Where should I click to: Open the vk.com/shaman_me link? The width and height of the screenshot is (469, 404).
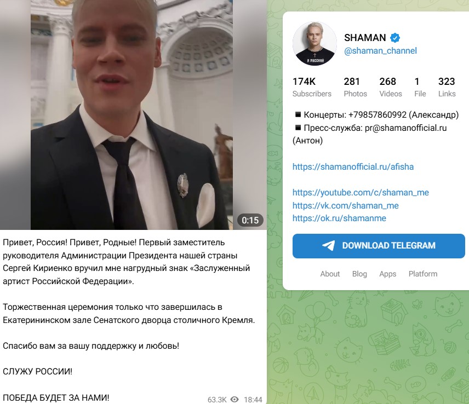[346, 206]
